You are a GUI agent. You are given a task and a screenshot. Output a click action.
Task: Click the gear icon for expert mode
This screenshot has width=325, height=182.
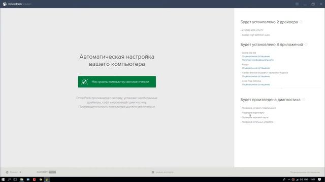pos(153,172)
